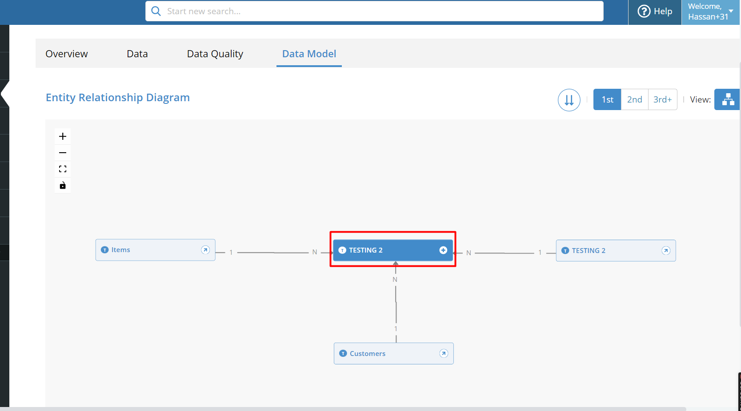Open the Customers entity via its arrow icon
This screenshot has height=411, width=741.
[x=443, y=353]
